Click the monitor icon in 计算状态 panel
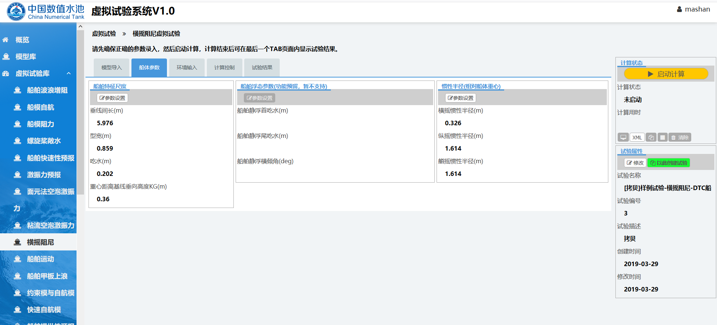717x325 pixels. tap(623, 137)
